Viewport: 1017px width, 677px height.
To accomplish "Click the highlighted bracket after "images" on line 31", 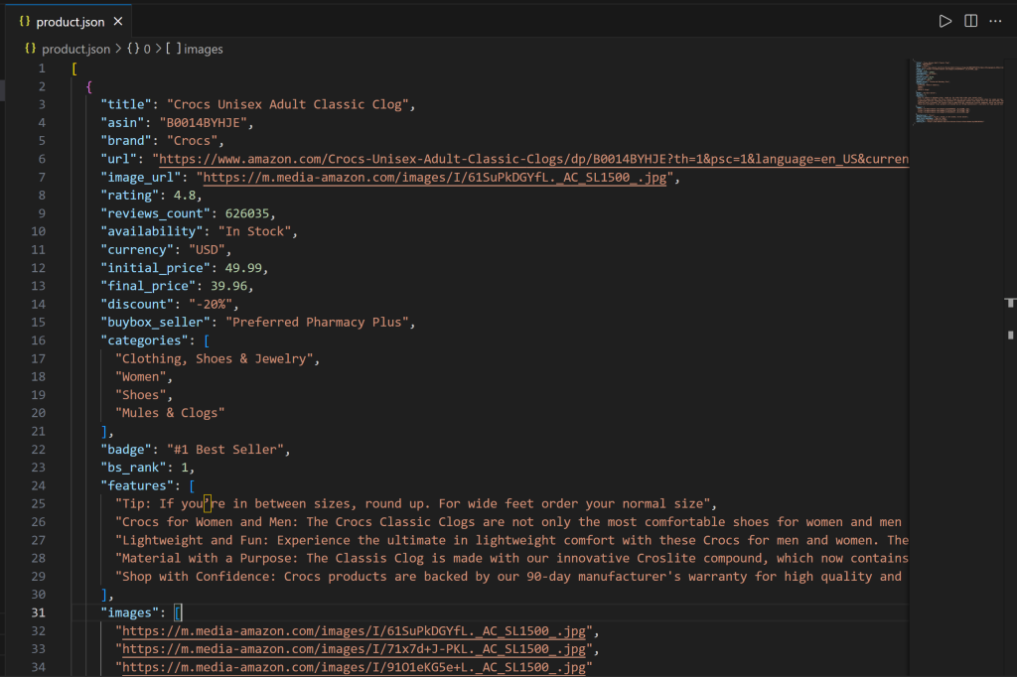I will click(x=179, y=611).
